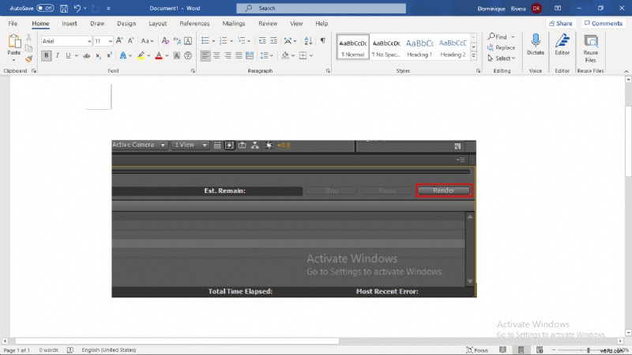
Task: Apply strikethrough formatting
Action: tap(85, 55)
